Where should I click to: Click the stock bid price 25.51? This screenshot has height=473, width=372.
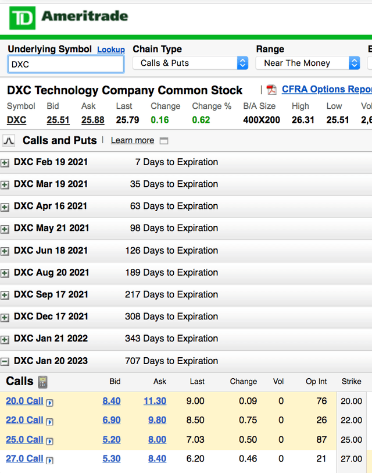(58, 120)
